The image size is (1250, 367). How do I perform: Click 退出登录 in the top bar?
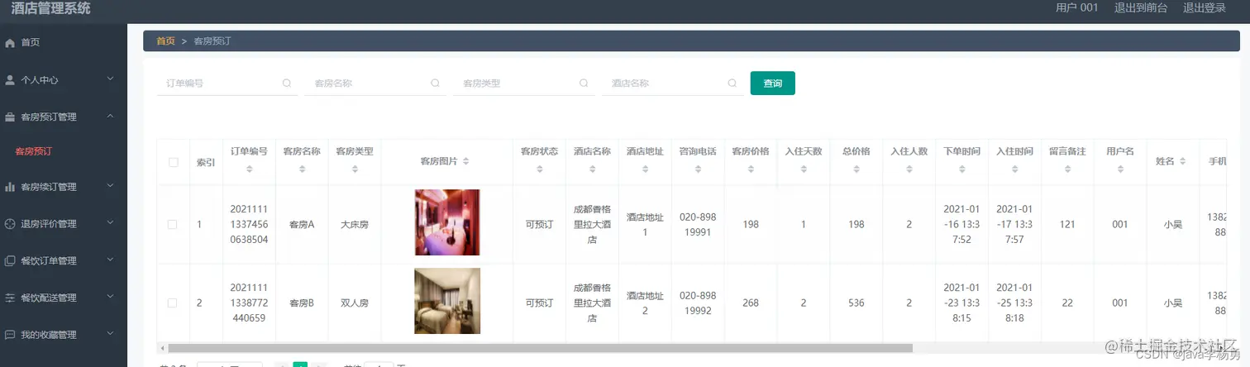tap(1205, 8)
